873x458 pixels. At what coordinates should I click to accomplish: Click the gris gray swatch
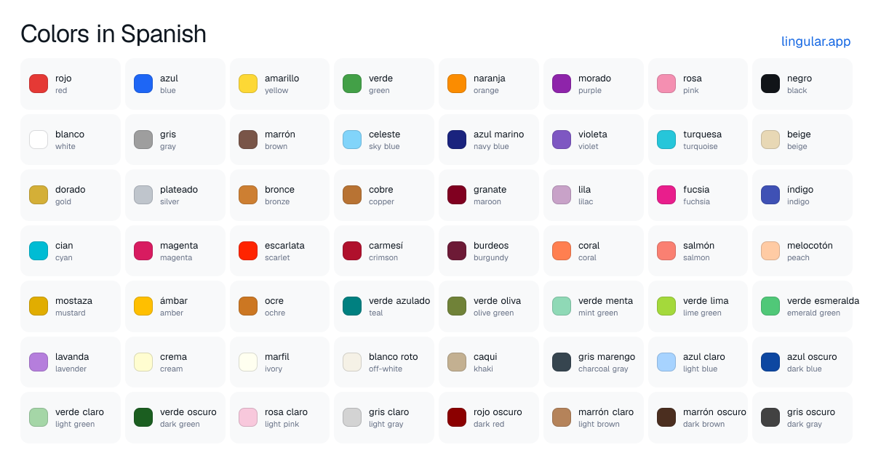143,140
